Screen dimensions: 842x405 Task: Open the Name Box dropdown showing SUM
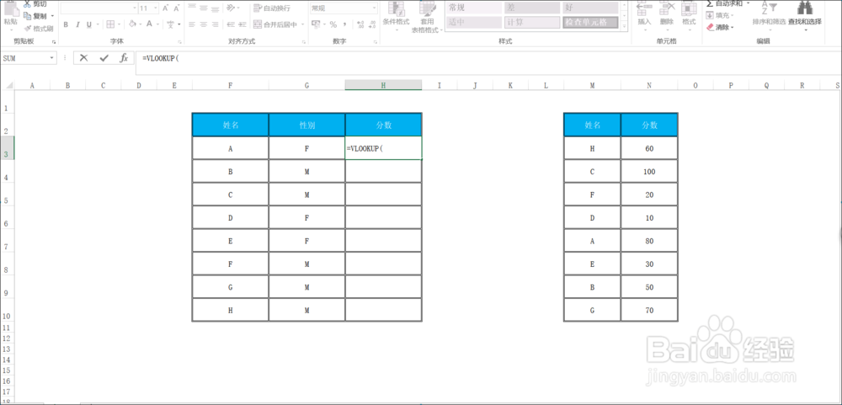pos(52,58)
